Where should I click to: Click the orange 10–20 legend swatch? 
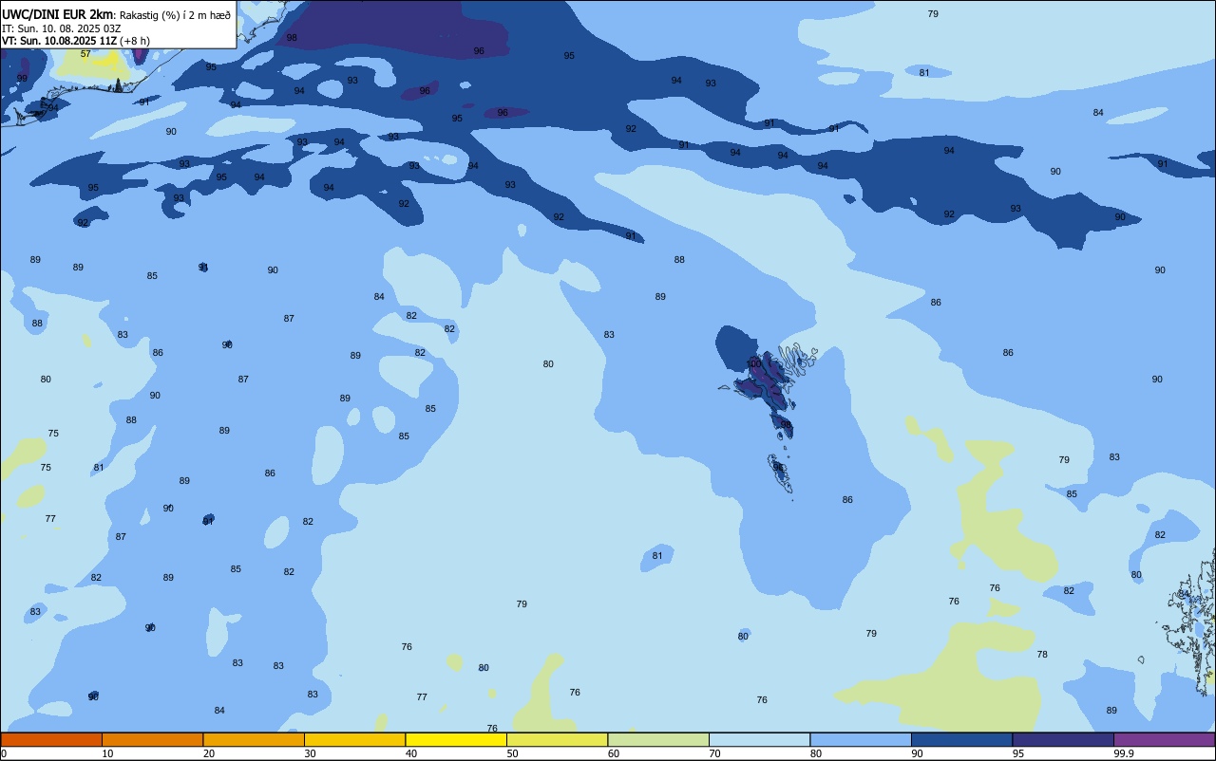(152, 739)
